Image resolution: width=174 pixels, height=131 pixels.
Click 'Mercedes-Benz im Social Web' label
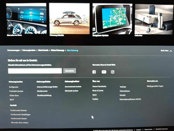pos(104,65)
